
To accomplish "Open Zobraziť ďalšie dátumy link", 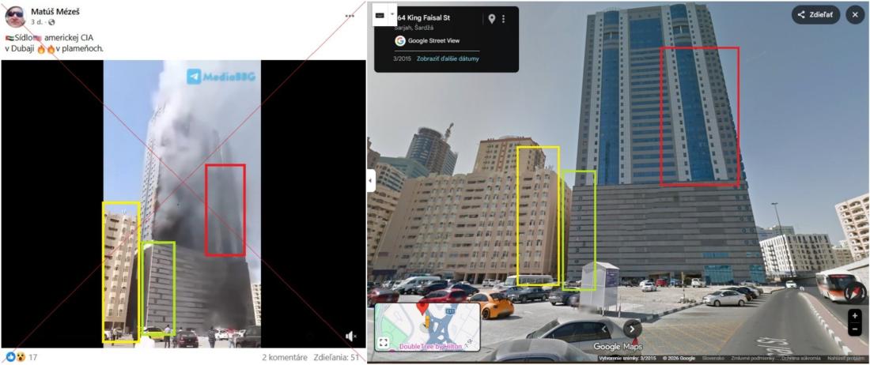I will 448,58.
